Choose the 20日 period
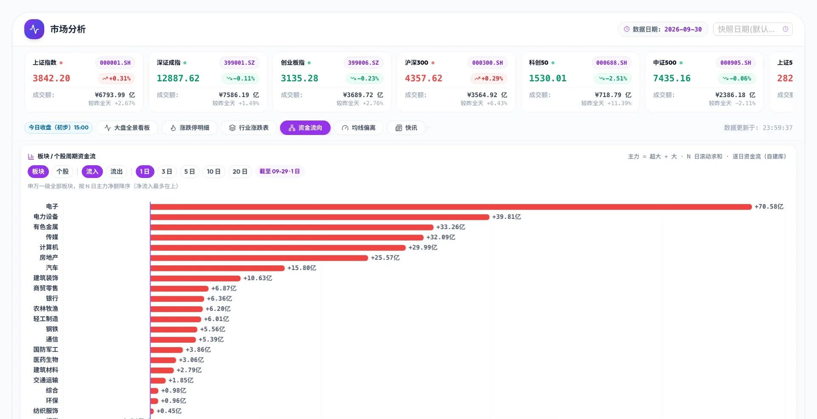This screenshot has height=419, width=817. point(240,172)
